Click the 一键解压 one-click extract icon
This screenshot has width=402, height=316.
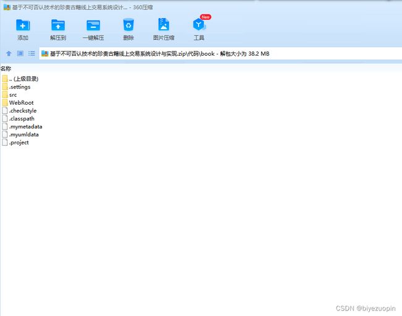click(93, 25)
